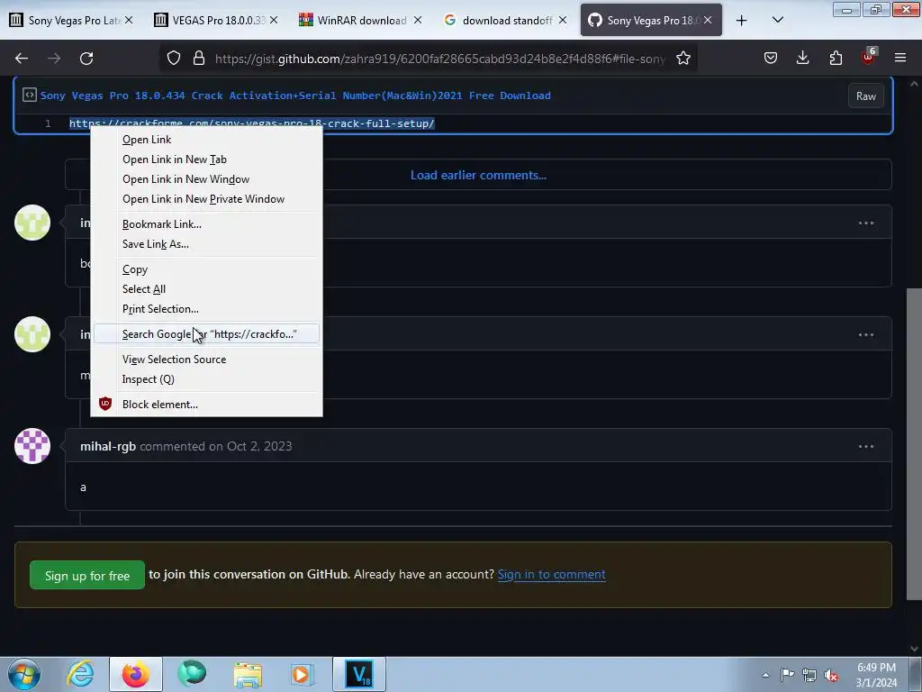The image size is (922, 692).
Task: Select 'Bookmark Link...' menu entry
Action: coord(206,224)
